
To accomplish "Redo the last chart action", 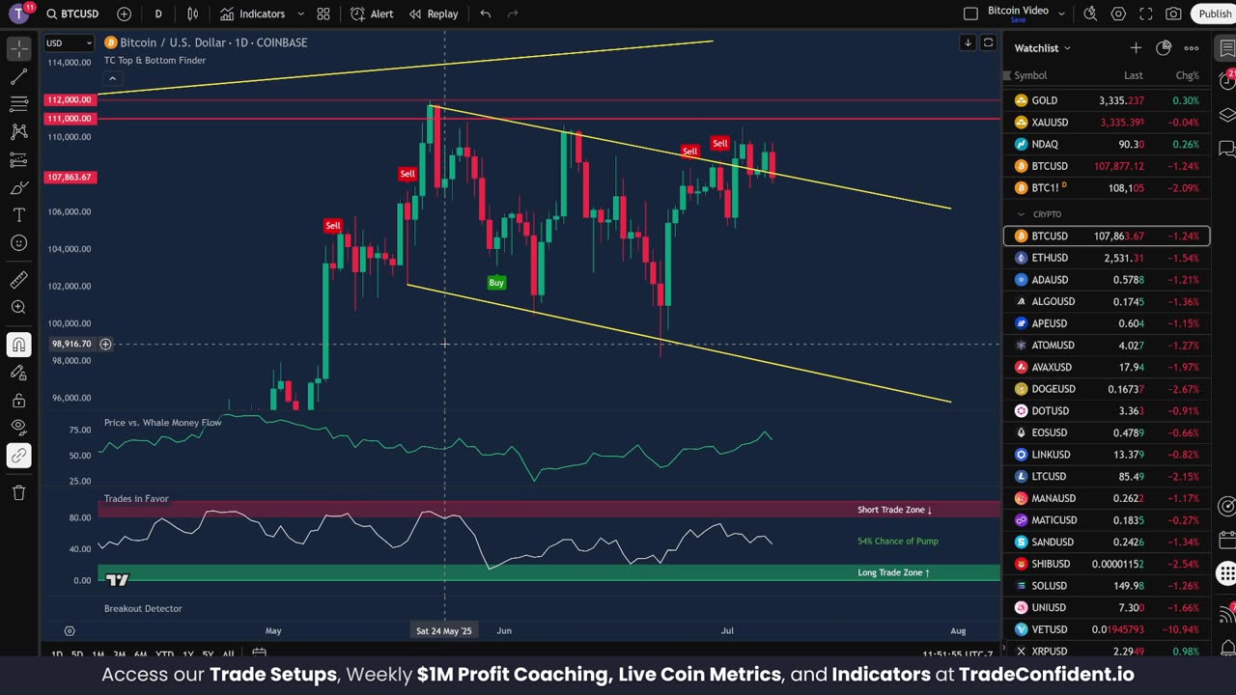I will (513, 14).
